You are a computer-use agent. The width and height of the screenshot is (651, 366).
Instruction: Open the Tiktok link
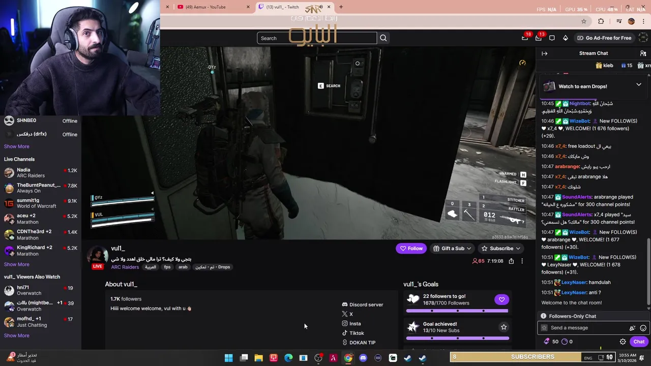(353, 333)
